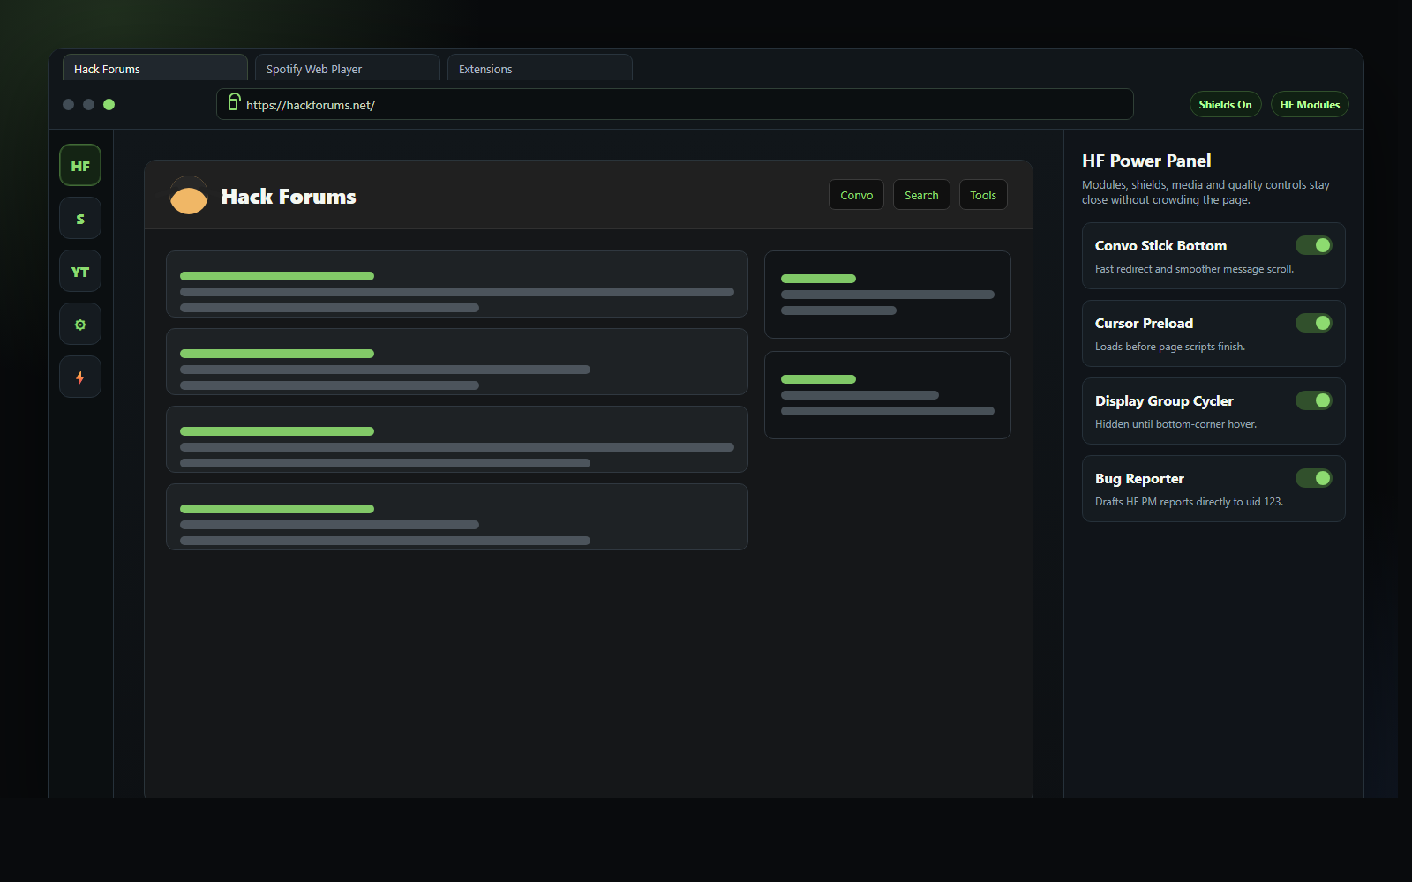Click the green window control dot
Image resolution: width=1412 pixels, height=882 pixels.
[x=109, y=104]
